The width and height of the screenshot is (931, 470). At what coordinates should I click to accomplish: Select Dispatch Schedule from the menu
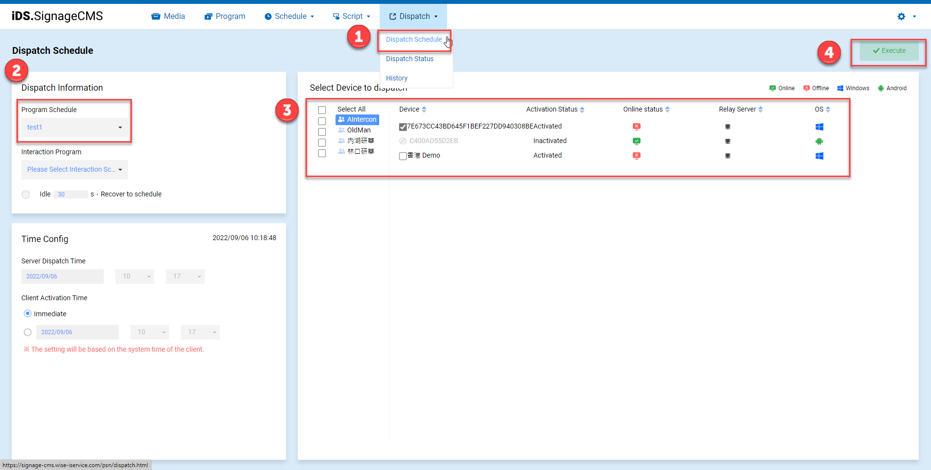click(x=414, y=40)
